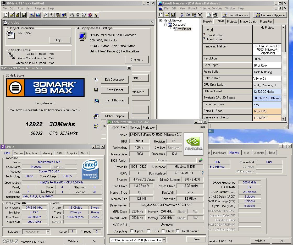Click Edit... project description button
Screen dimensions: 293x245
(x=60, y=40)
